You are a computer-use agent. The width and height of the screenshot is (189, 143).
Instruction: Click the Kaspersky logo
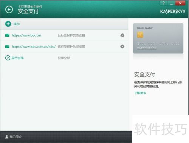(172, 11)
